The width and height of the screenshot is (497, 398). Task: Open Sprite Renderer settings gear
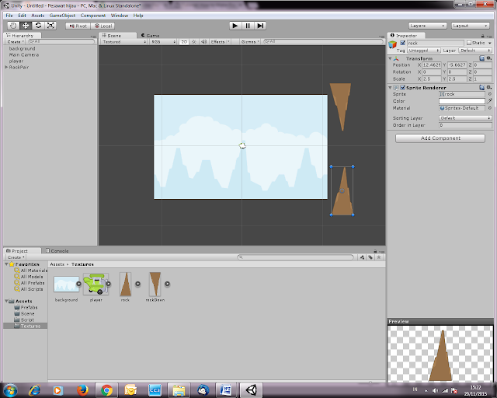point(489,87)
